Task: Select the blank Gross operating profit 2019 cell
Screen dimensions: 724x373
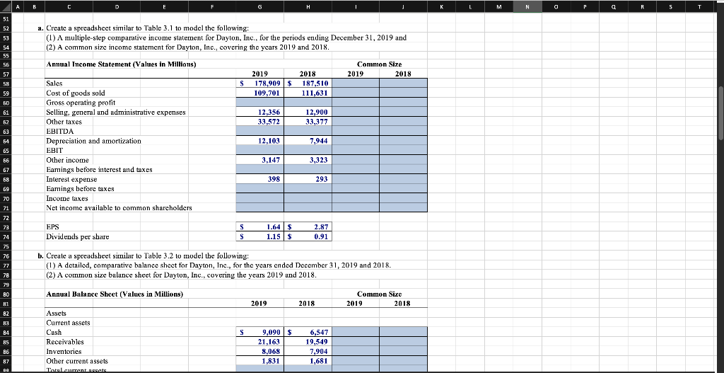Action: (260, 103)
